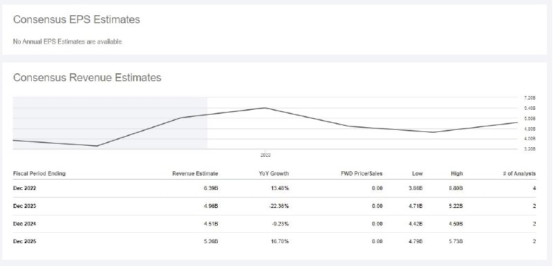Click the Low column header

418,173
